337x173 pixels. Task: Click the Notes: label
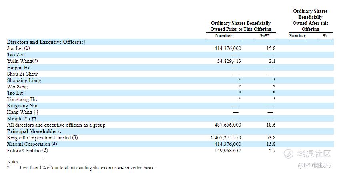coord(13,162)
